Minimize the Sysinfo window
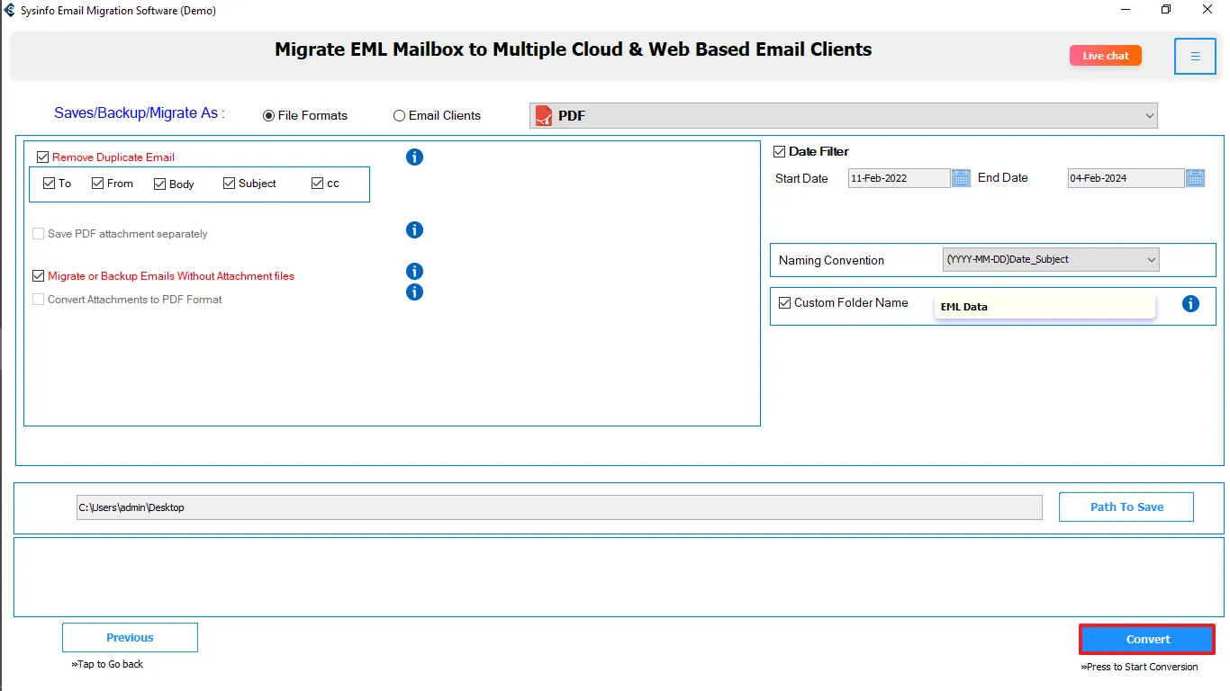The height and width of the screenshot is (691, 1230). (x=1125, y=10)
